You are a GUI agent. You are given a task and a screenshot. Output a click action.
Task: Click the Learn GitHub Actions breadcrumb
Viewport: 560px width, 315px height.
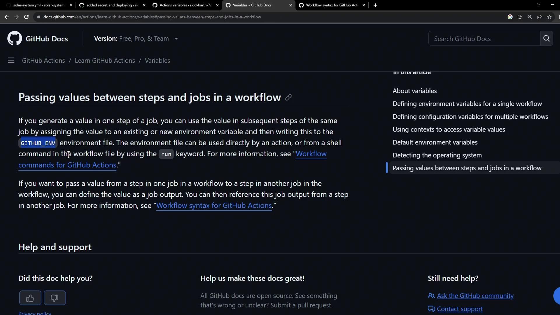click(105, 60)
